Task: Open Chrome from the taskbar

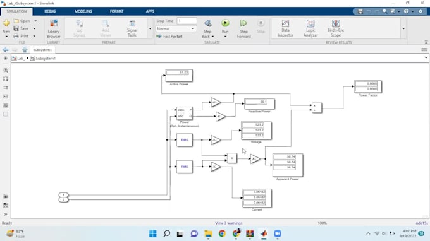Action: click(222, 233)
